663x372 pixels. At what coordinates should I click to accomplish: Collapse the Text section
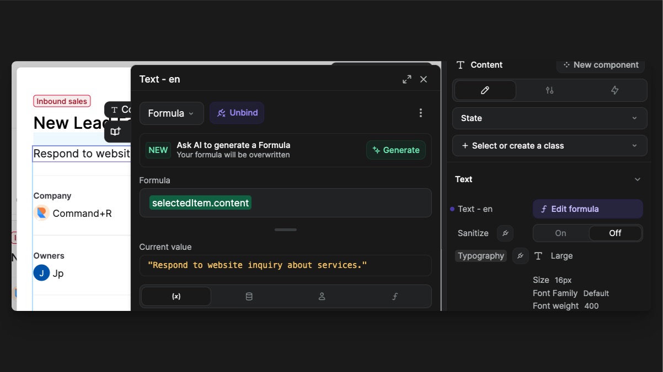click(637, 179)
